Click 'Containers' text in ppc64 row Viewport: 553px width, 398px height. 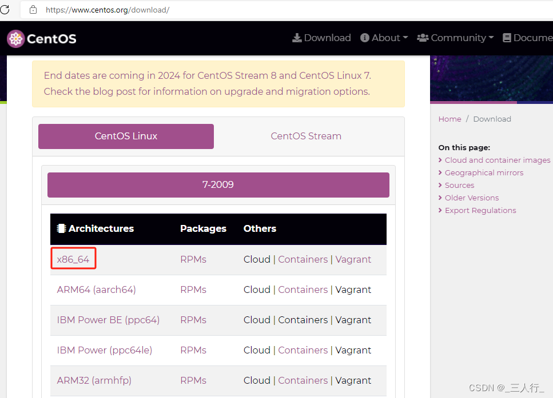303,320
